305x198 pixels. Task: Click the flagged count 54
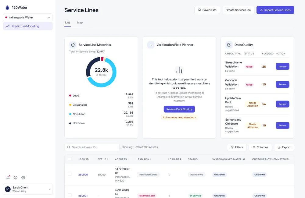[264, 104]
